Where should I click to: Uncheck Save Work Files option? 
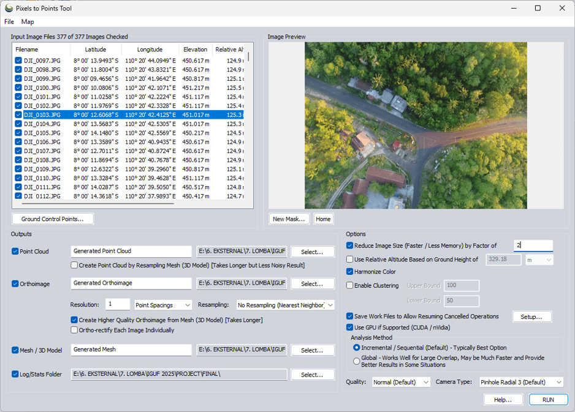pyautogui.click(x=350, y=316)
